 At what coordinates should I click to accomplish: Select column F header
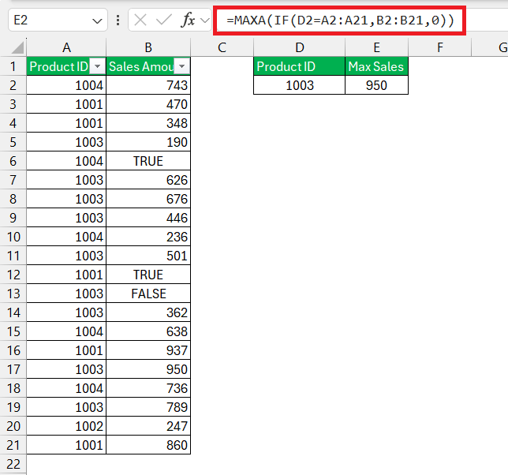click(x=439, y=47)
